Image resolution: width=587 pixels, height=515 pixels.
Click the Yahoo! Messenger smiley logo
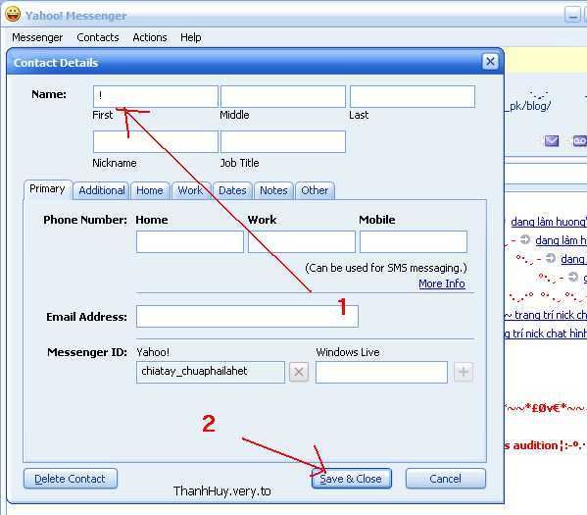tap(13, 15)
